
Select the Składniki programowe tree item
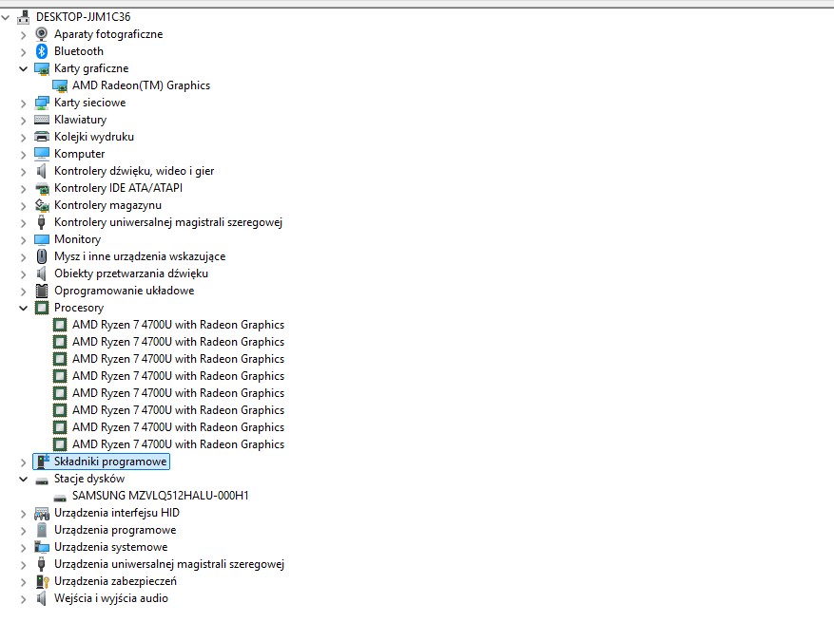pos(110,462)
